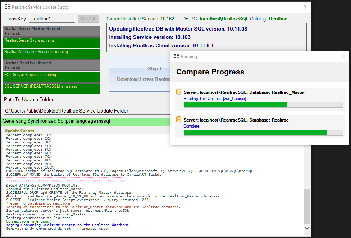Click log line 'SUCCESSFUL DROP and CREATE'
Image resolution: width=351 pixels, height=238 pixels.
click(x=68, y=192)
